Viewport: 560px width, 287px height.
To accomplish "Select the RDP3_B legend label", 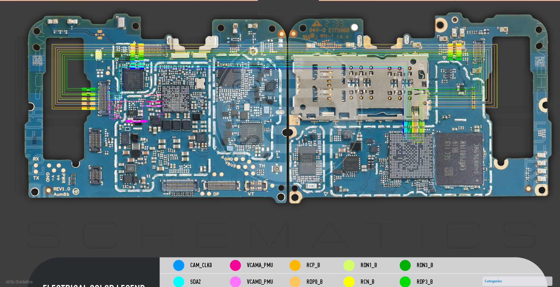I will pyautogui.click(x=425, y=282).
